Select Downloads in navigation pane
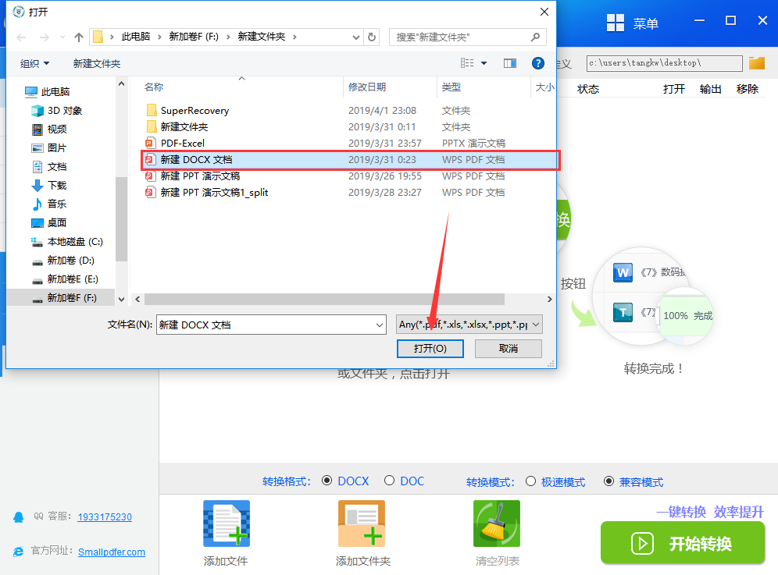This screenshot has height=575, width=778. 57,186
